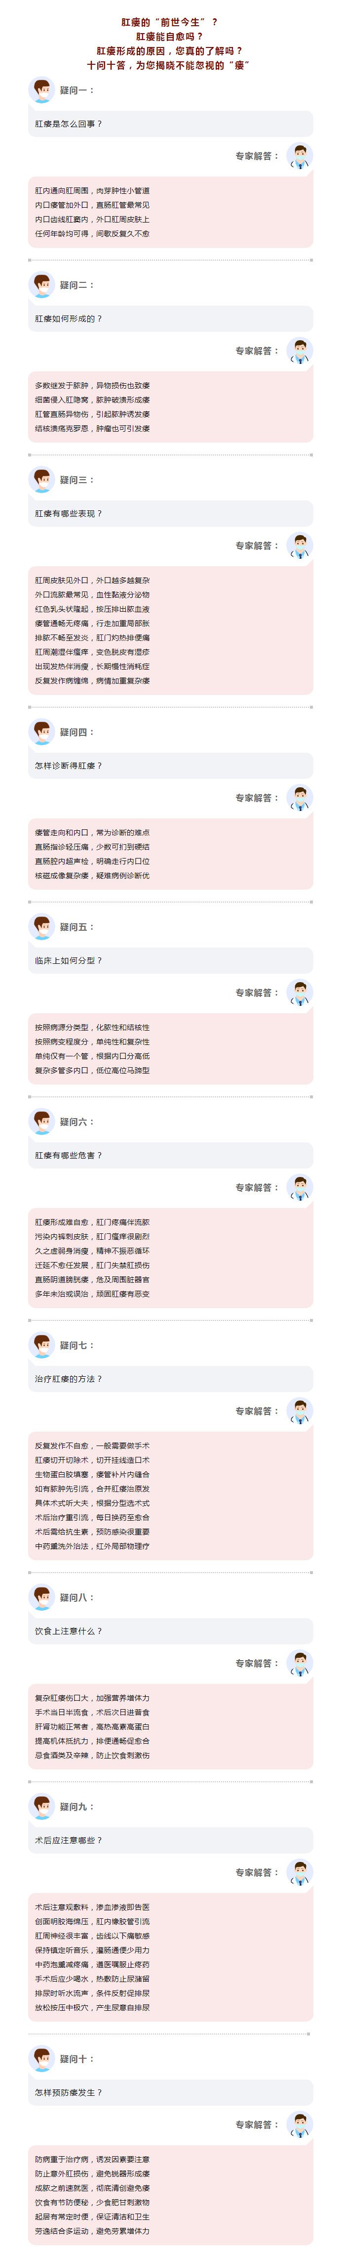The width and height of the screenshot is (345, 2261).
Task: Click the doctor avatar answering 术后应注意哪些
Action: pyautogui.click(x=300, y=1872)
